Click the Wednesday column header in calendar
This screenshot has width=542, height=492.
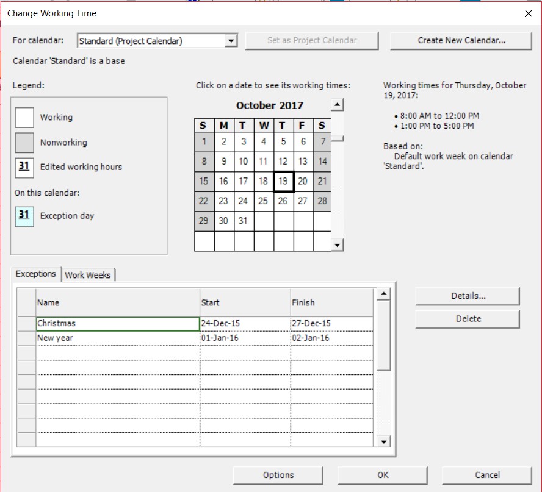coord(264,126)
